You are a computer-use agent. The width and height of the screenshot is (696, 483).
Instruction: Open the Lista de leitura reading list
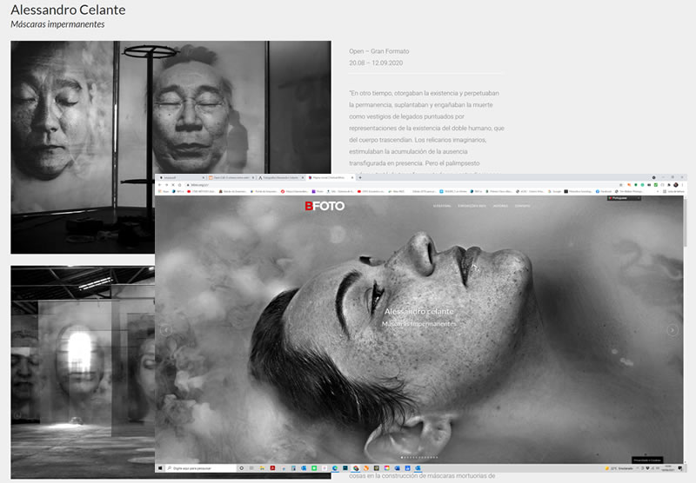[673, 191]
